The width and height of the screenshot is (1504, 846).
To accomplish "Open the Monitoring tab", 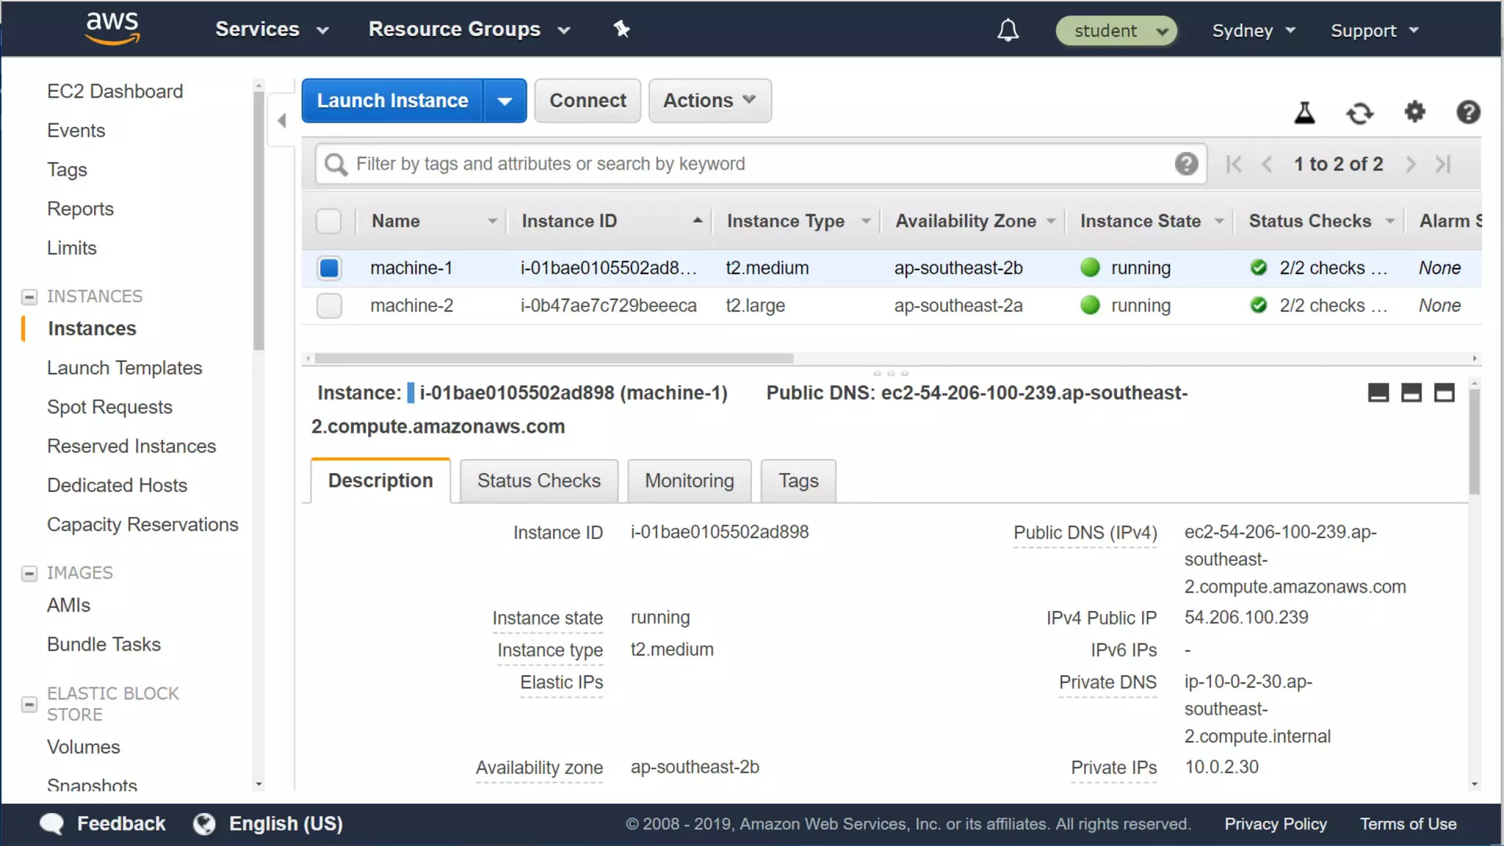I will [689, 481].
